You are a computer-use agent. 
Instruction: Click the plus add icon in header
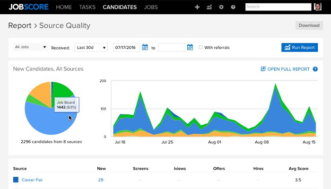pyautogui.click(x=197, y=7)
